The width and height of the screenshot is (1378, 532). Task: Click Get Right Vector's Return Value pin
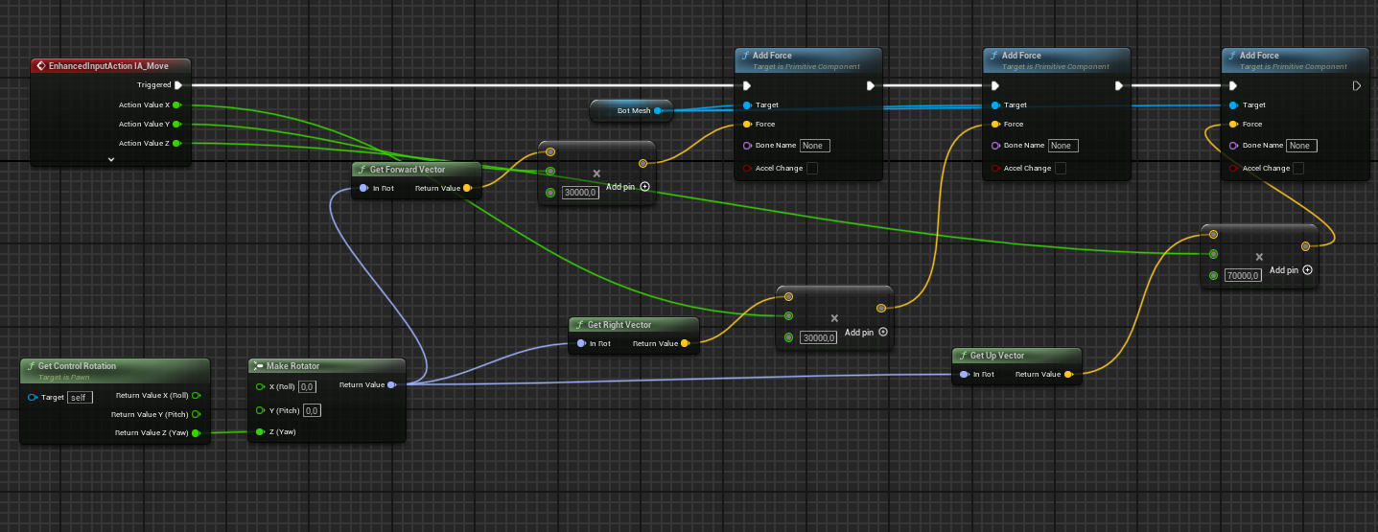[x=684, y=343]
